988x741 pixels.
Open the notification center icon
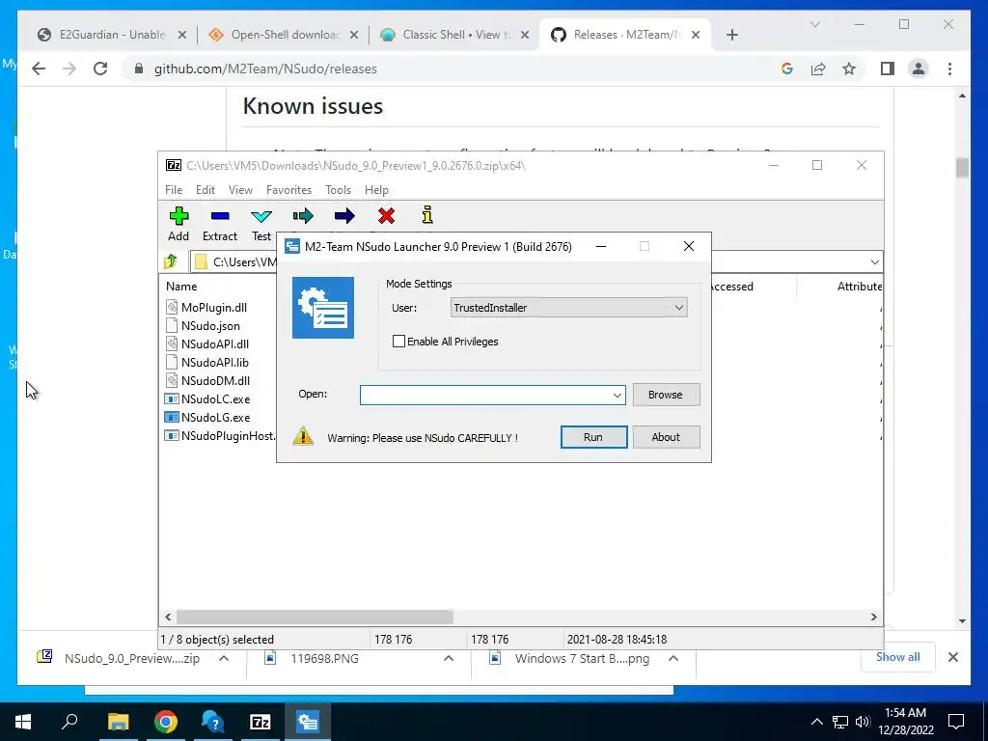pyautogui.click(x=956, y=722)
